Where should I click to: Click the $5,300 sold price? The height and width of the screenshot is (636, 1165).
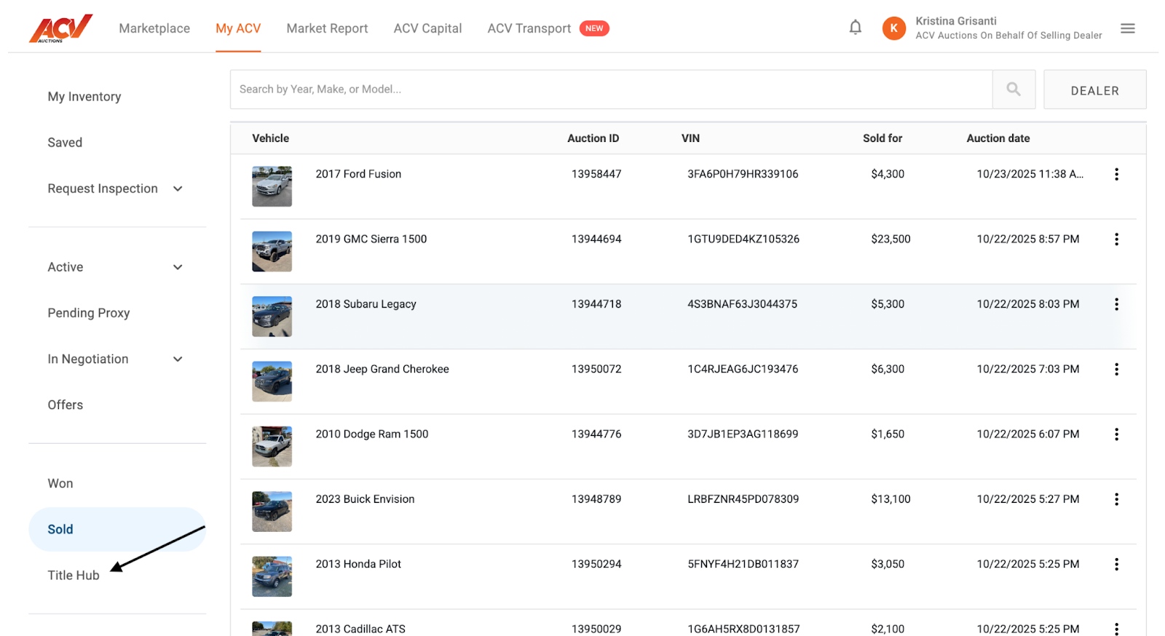[888, 304]
